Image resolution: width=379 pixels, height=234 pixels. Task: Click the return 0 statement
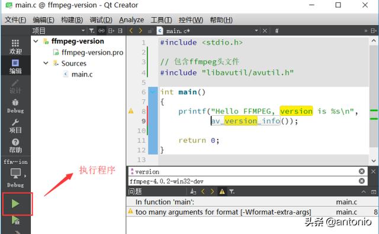199,140
